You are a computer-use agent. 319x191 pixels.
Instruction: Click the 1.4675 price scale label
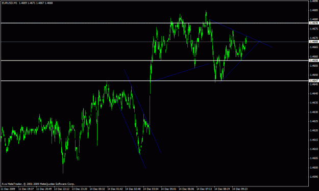(x=314, y=29)
